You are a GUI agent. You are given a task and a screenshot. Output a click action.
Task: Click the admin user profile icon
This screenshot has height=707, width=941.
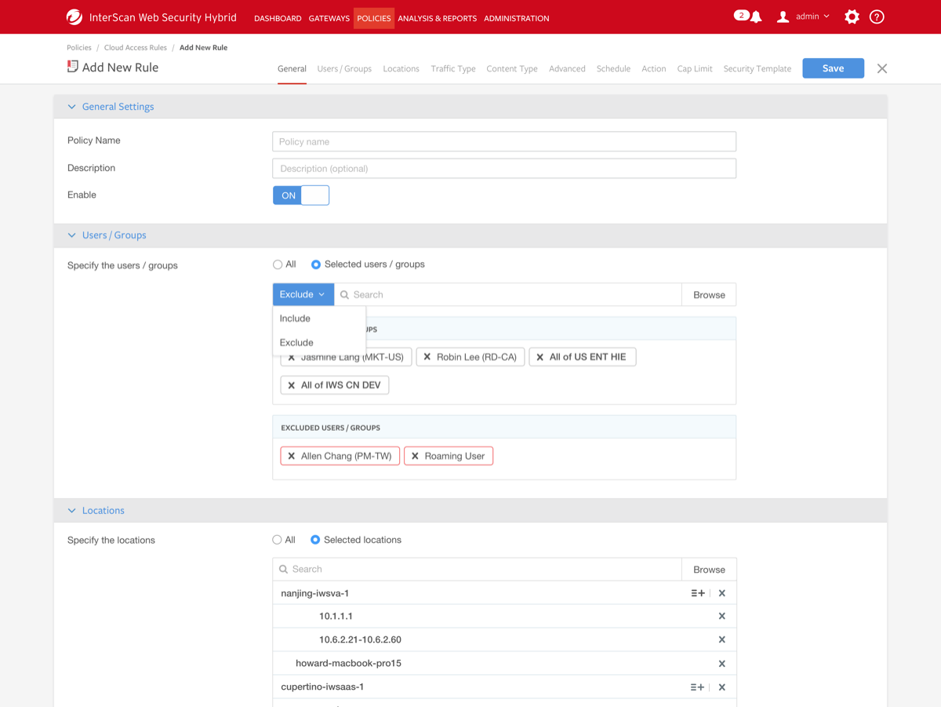[x=783, y=17]
